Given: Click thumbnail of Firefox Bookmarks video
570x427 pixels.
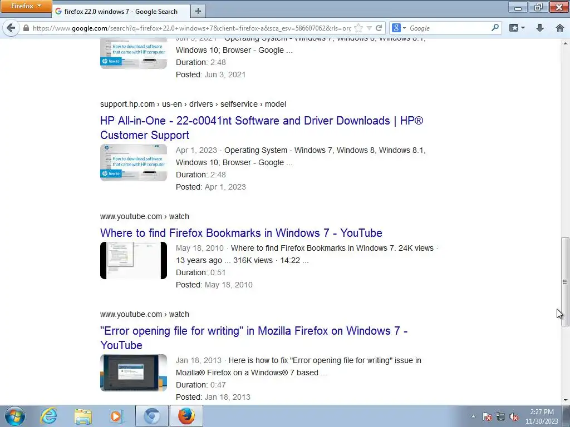Looking at the screenshot, I should pos(134,260).
